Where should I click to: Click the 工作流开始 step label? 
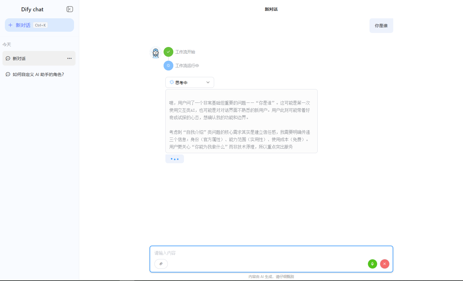point(185,52)
